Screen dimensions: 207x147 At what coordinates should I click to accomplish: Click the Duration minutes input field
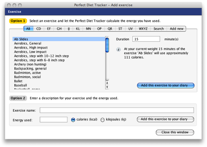pyautogui.click(x=146, y=39)
